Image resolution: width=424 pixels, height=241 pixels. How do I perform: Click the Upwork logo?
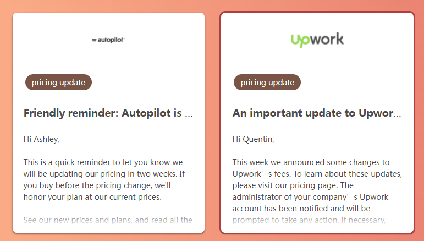click(317, 40)
